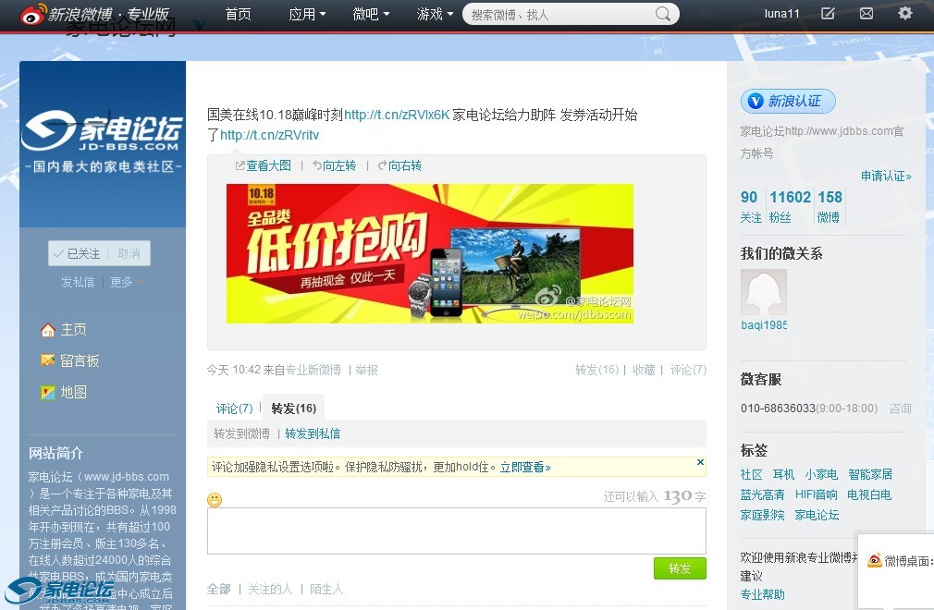Click the baqi1985 avatar thumbnail
The width and height of the screenshot is (934, 610).
[764, 292]
